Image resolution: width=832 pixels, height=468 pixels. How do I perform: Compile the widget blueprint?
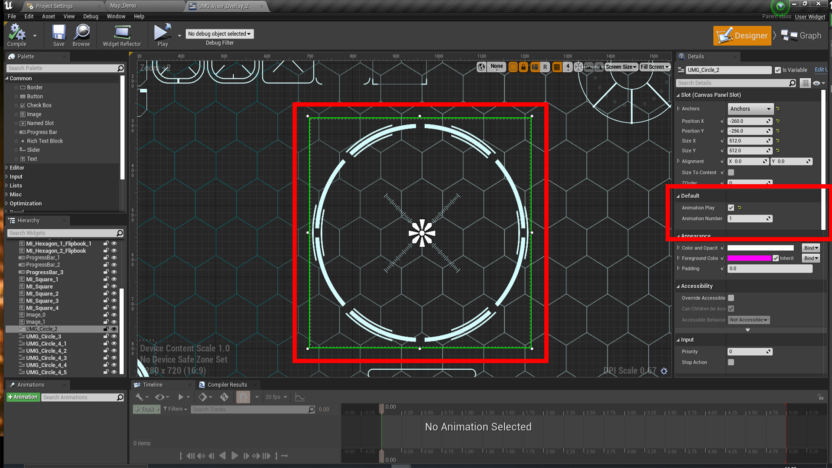tap(16, 35)
